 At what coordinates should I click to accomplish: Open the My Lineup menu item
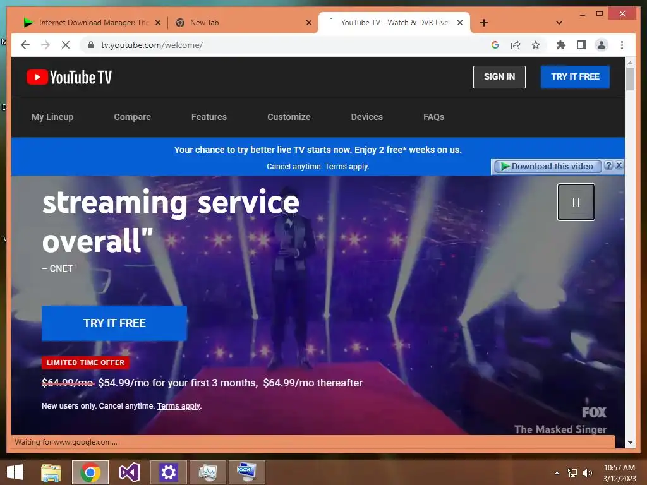[52, 117]
